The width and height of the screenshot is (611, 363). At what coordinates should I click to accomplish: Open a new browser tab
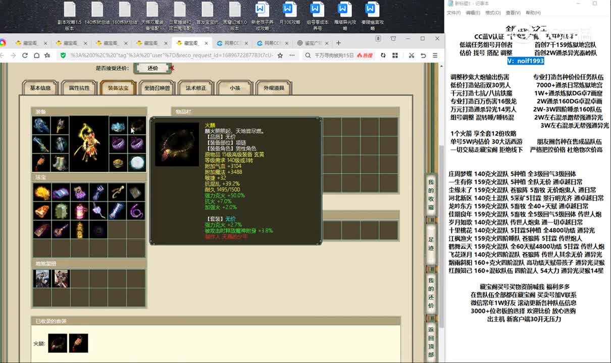[339, 43]
